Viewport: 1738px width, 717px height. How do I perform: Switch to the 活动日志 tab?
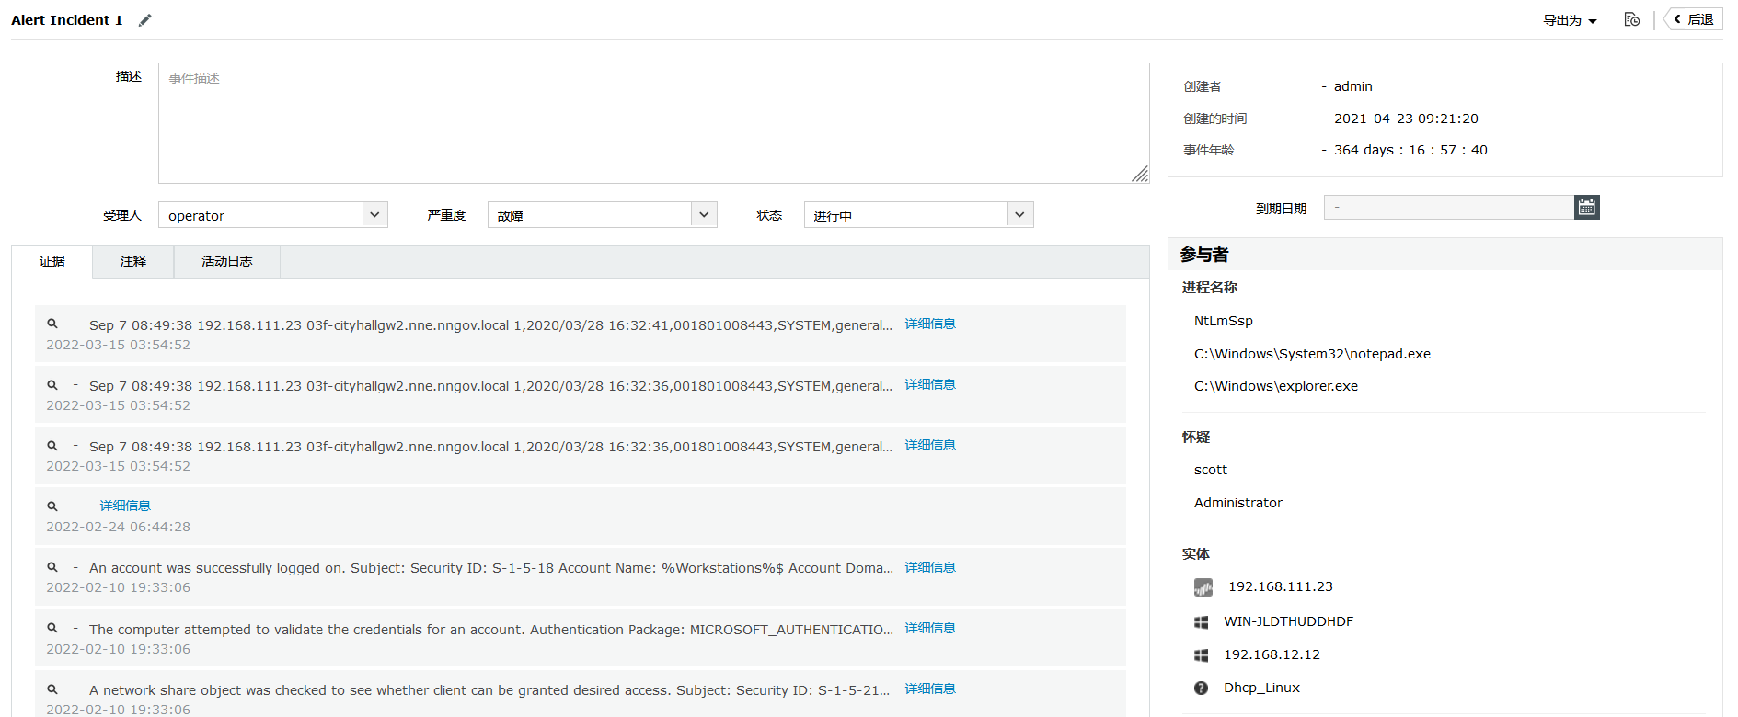[227, 262]
